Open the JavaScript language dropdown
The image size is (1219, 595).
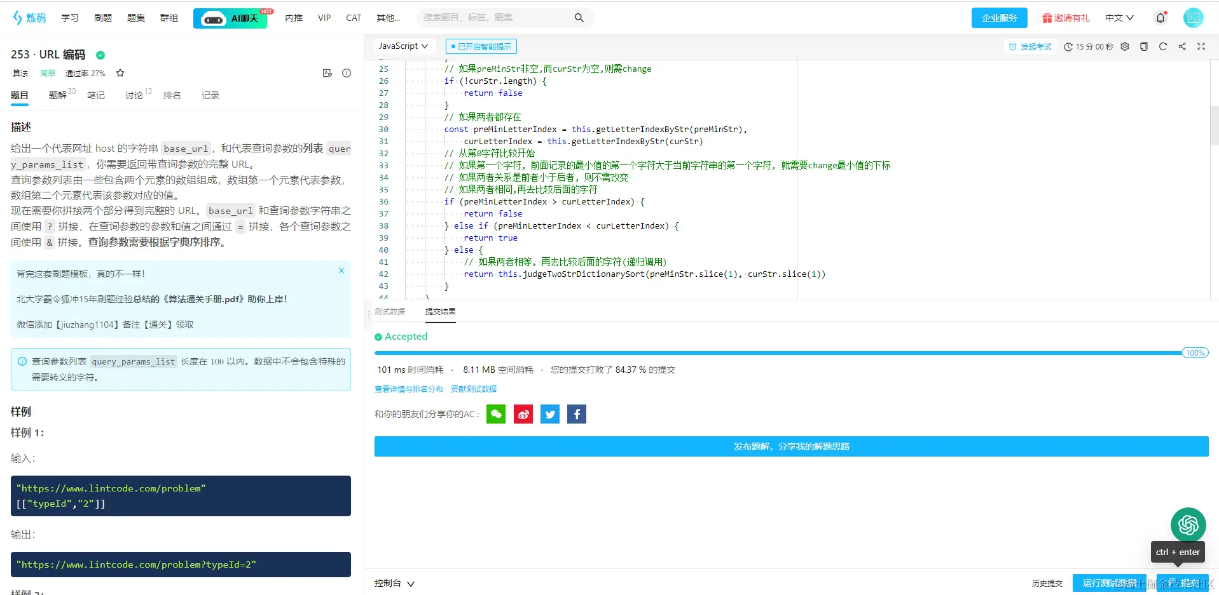[403, 46]
